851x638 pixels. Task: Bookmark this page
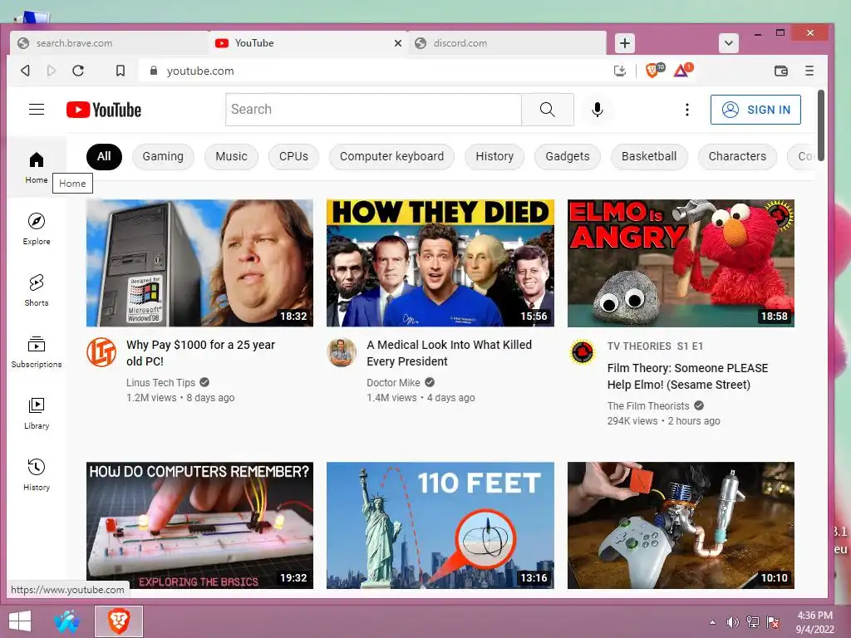point(121,71)
